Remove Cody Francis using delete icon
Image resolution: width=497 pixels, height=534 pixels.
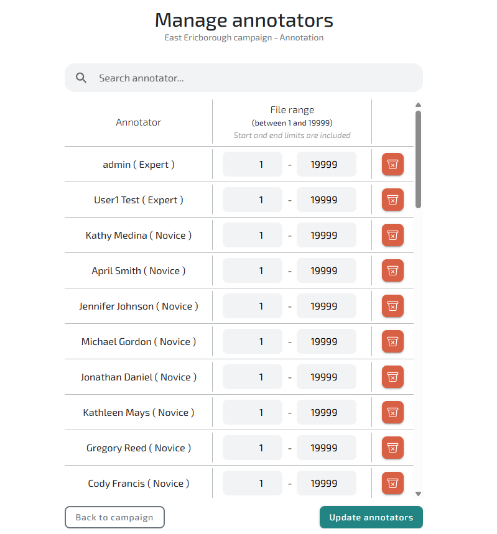coord(392,484)
